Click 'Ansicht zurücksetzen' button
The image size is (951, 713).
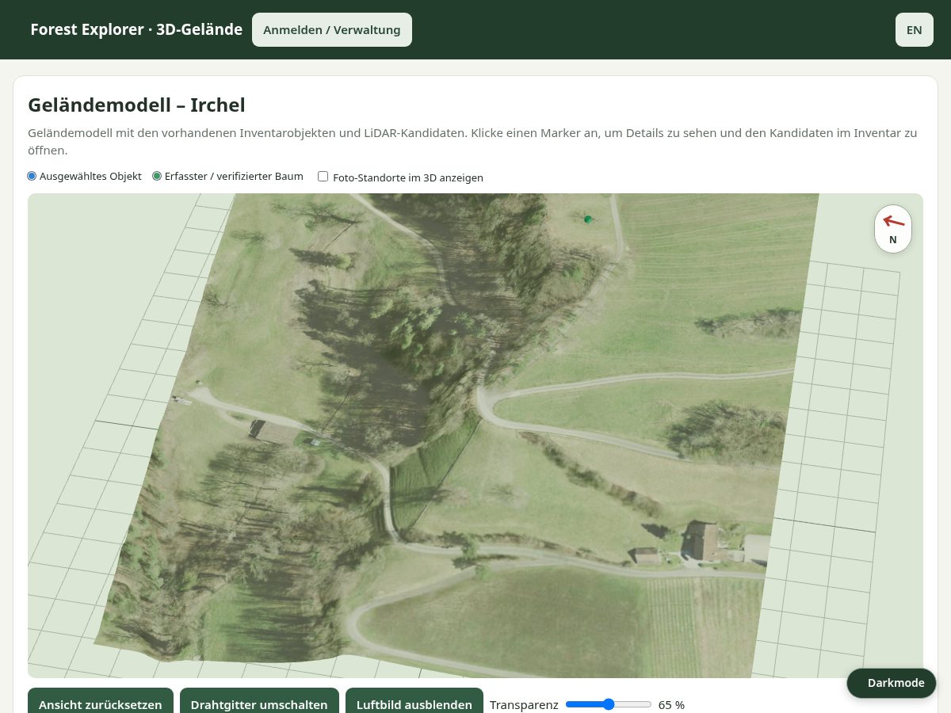(x=101, y=704)
